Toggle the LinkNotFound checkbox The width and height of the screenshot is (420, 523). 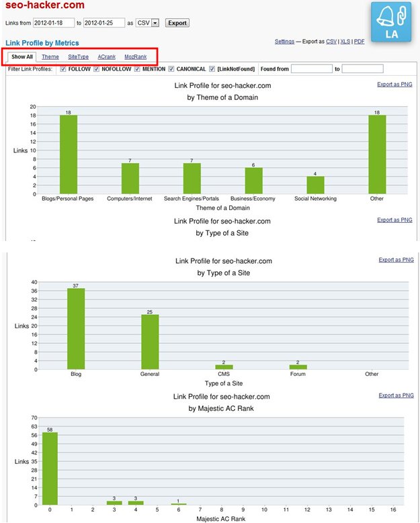tap(212, 68)
